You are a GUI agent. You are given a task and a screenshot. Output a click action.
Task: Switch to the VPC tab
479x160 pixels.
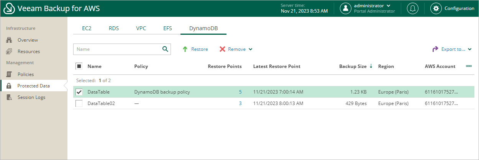pos(141,28)
